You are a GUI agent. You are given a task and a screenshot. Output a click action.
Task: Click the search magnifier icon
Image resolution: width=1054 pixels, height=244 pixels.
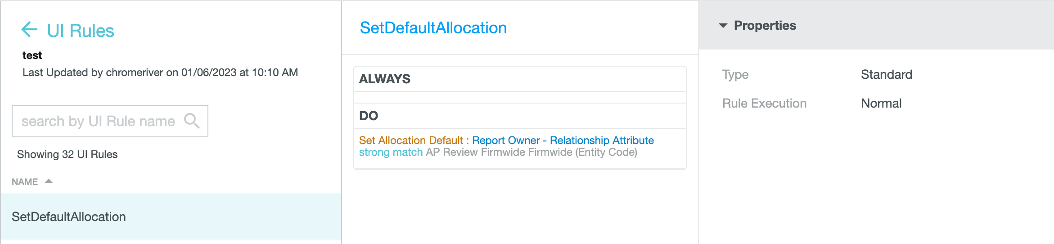[192, 121]
